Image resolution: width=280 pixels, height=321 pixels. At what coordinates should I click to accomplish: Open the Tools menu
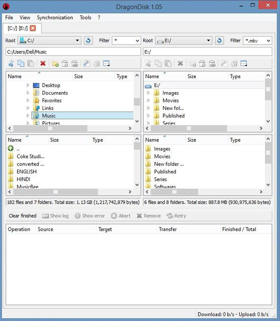click(x=85, y=18)
